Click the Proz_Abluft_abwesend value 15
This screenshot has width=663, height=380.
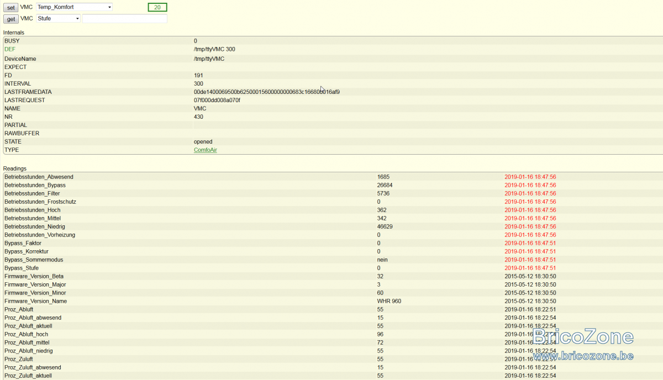(x=380, y=318)
